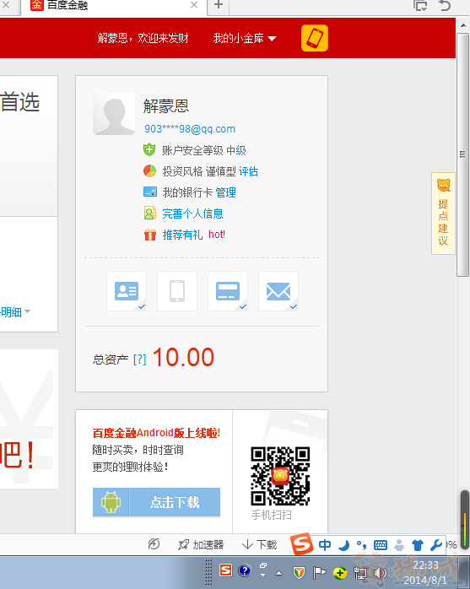Click the personal info profile icon
The height and width of the screenshot is (589, 470).
[150, 213]
